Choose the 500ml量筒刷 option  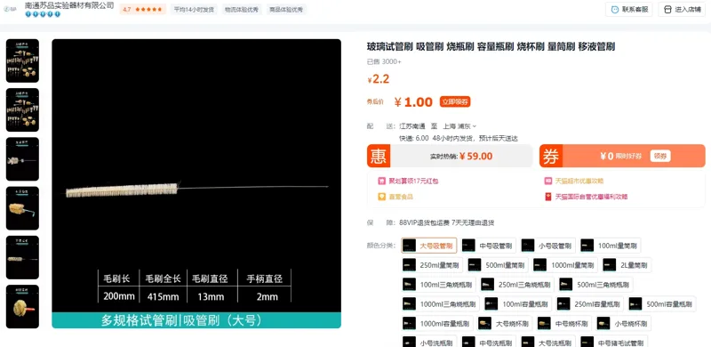click(x=498, y=265)
